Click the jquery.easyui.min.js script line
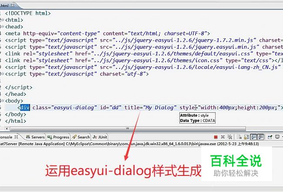This screenshot has width=283, height=192. (144, 47)
